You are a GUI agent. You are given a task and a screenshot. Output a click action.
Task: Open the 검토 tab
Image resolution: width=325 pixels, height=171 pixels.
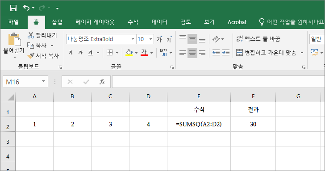[186, 22]
